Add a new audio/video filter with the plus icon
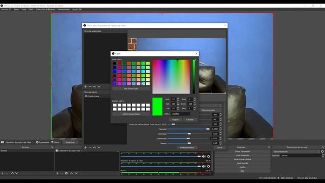This screenshot has height=183, width=325. pyautogui.click(x=86, y=86)
